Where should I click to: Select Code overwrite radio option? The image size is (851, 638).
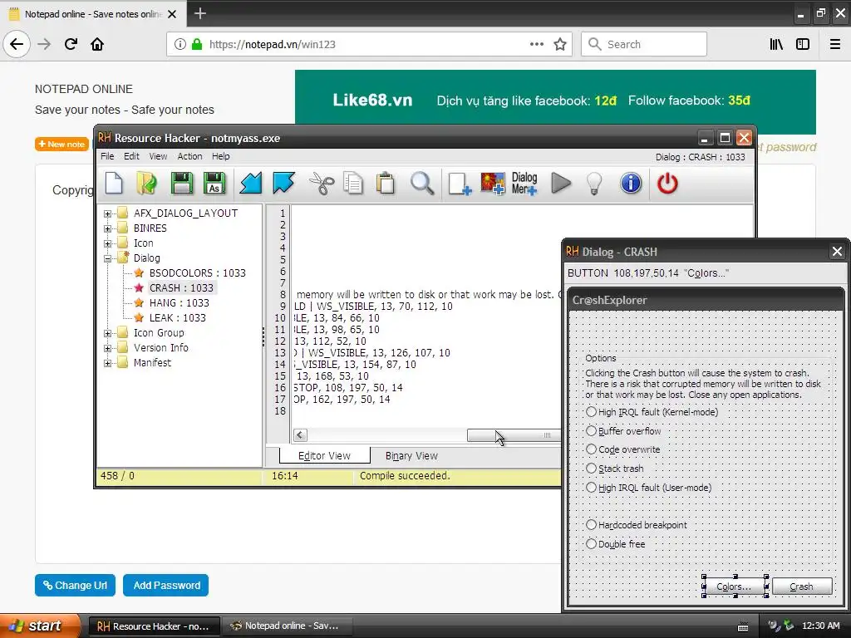click(x=591, y=449)
